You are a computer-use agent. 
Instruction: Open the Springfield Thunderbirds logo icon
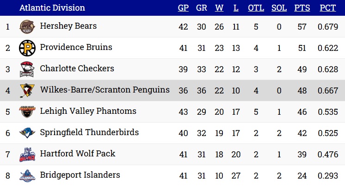point(27,133)
